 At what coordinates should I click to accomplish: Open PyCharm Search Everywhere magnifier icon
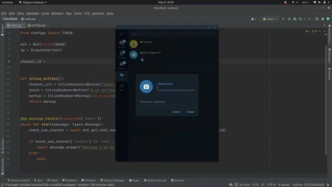coord(317,19)
